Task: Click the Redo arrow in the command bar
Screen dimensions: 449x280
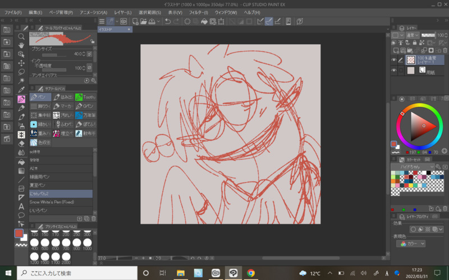Action: (x=176, y=21)
